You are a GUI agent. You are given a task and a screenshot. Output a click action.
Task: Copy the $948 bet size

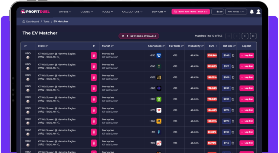point(233,55)
